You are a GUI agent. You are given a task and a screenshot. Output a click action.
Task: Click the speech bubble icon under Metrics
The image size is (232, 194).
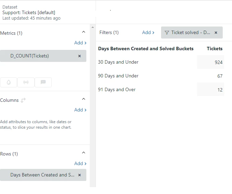pyautogui.click(x=43, y=83)
